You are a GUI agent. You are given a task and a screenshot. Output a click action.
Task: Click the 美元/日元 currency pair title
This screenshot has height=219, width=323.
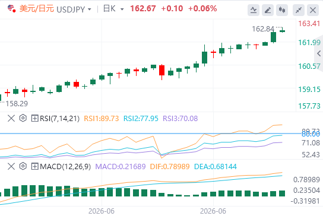tap(36, 9)
